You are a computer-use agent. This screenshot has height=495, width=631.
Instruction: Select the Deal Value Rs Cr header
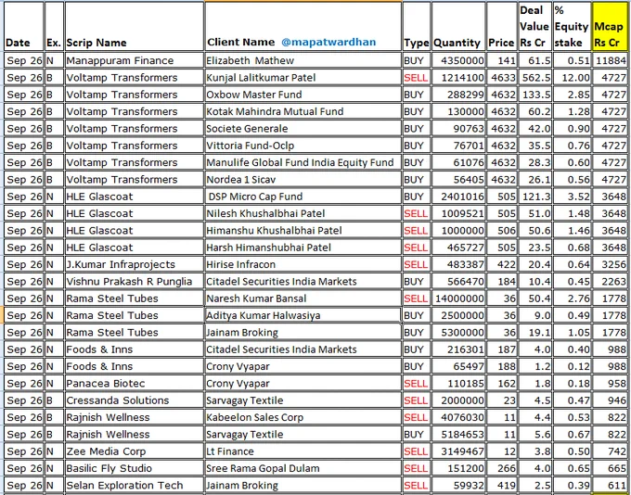(x=534, y=27)
